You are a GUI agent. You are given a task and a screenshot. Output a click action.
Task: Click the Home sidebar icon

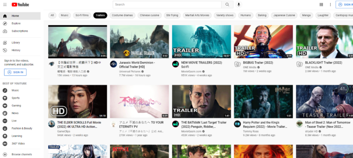tap(5, 16)
